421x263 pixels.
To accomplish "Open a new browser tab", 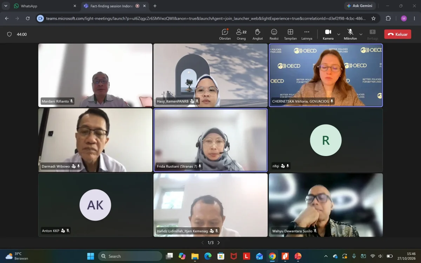I will pyautogui.click(x=155, y=6).
